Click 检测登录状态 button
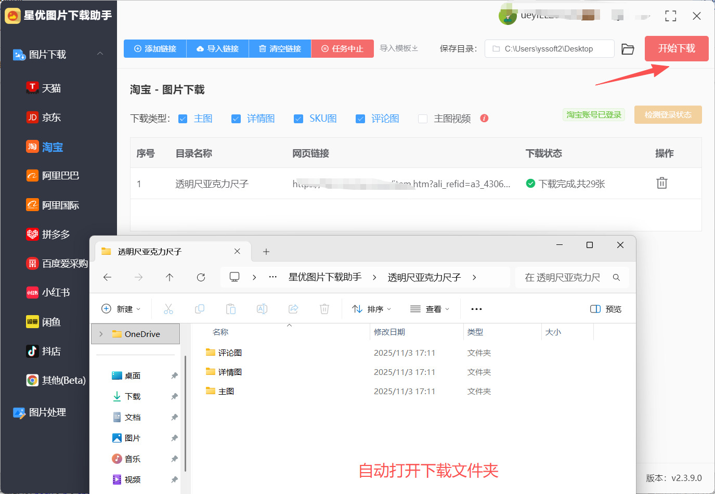 [668, 115]
